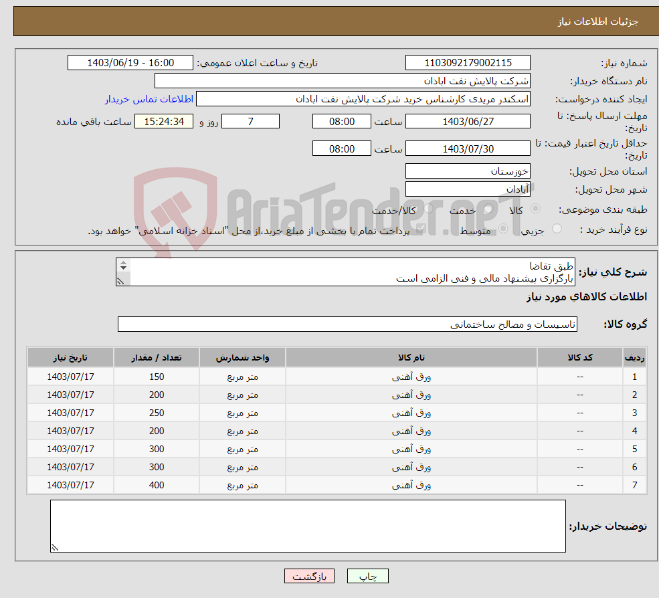Click the response deadline date 1403/06/27
The image size is (659, 598).
click(x=468, y=122)
